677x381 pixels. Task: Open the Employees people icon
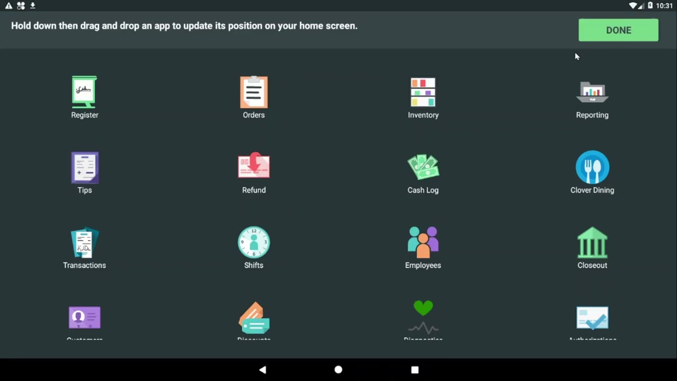click(423, 242)
